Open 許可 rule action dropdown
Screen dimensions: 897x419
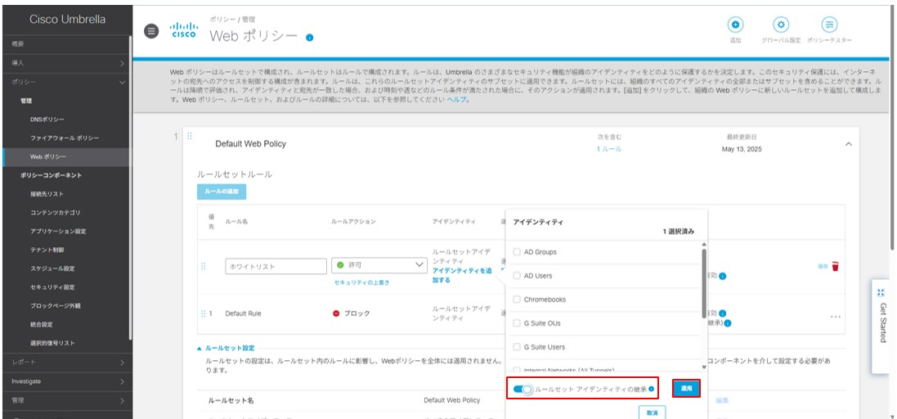tap(379, 266)
